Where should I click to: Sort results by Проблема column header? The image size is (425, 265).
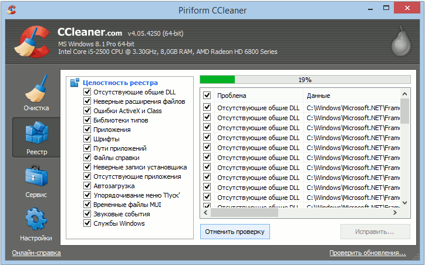tap(259, 96)
